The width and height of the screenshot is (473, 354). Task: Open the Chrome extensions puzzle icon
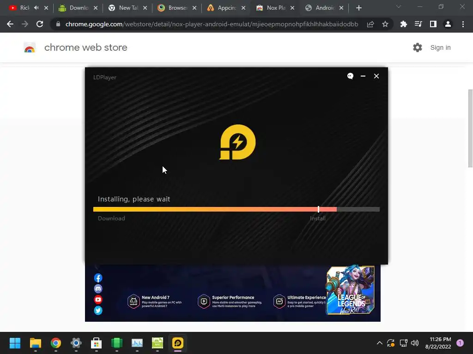click(403, 24)
